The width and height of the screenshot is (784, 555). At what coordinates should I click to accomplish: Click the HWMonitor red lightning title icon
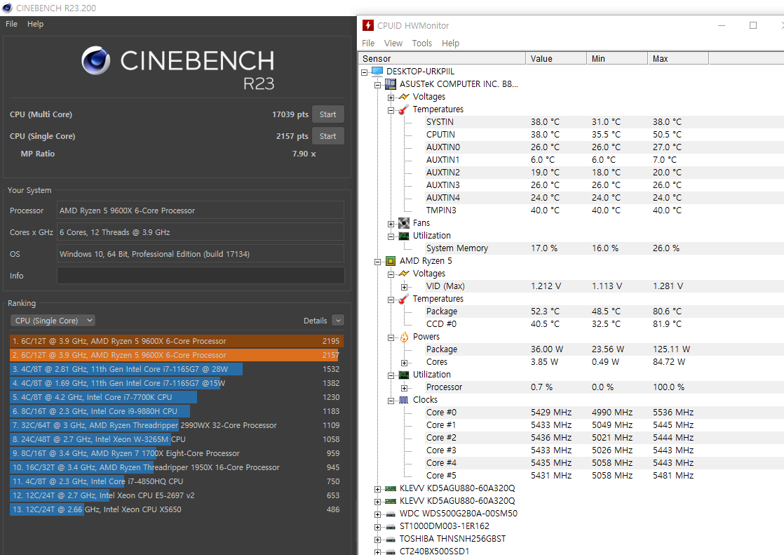(x=368, y=25)
